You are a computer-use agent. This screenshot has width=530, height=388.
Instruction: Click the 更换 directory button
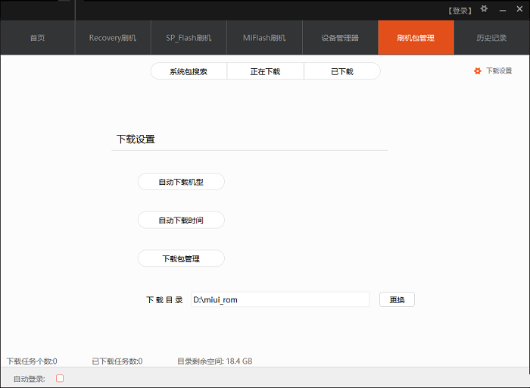click(x=397, y=300)
